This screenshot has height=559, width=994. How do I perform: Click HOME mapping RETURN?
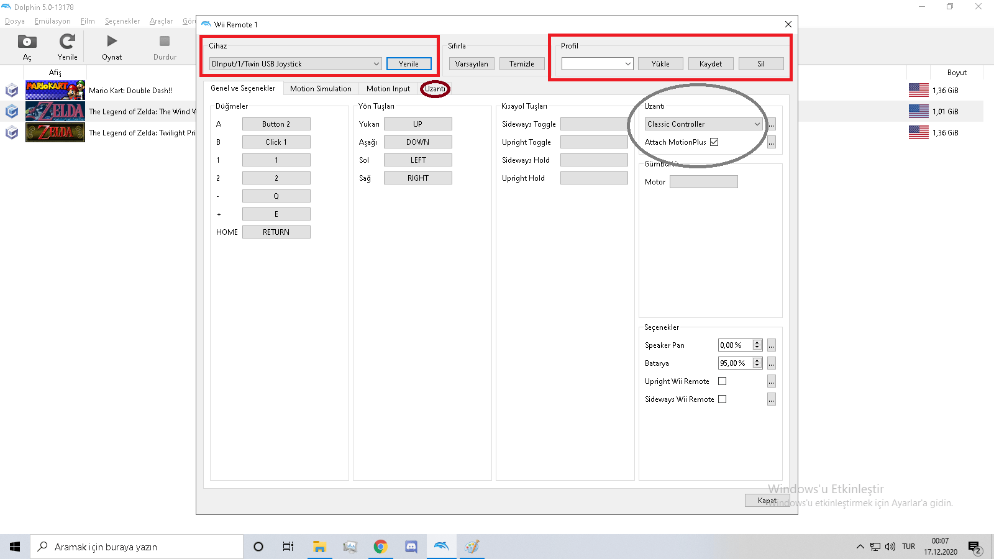[276, 232]
